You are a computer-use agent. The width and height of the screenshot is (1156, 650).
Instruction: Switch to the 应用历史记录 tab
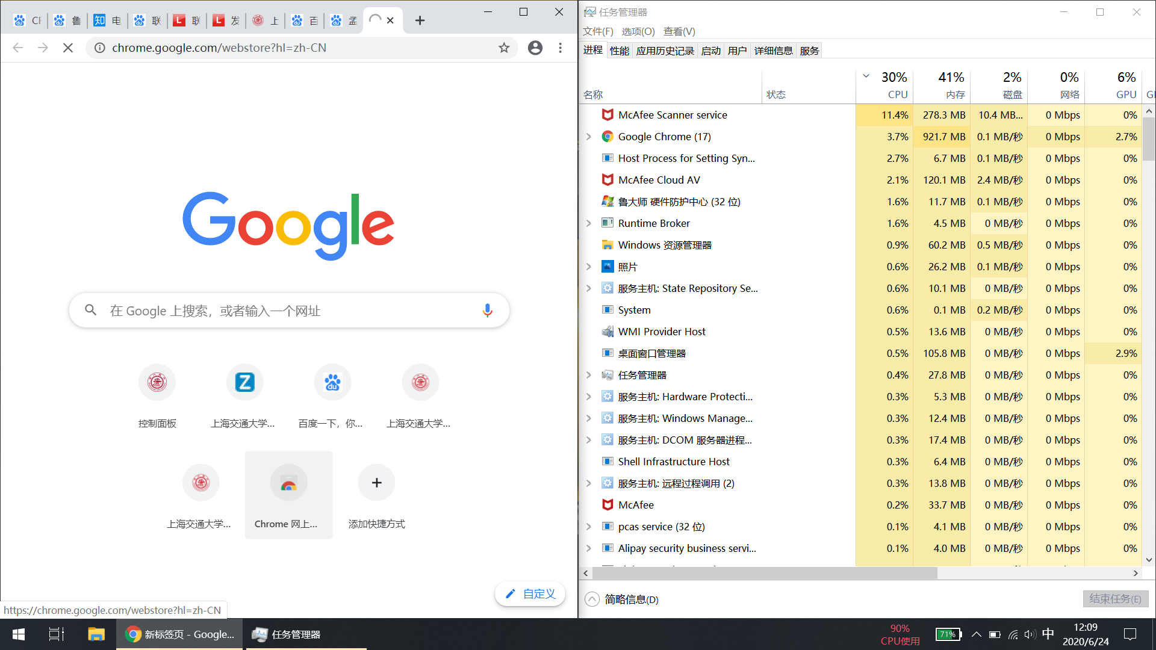pyautogui.click(x=665, y=51)
